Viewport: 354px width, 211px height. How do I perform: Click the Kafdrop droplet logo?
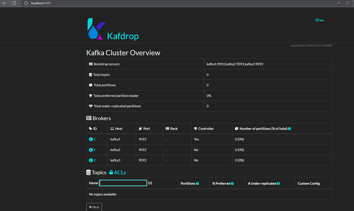[96, 29]
